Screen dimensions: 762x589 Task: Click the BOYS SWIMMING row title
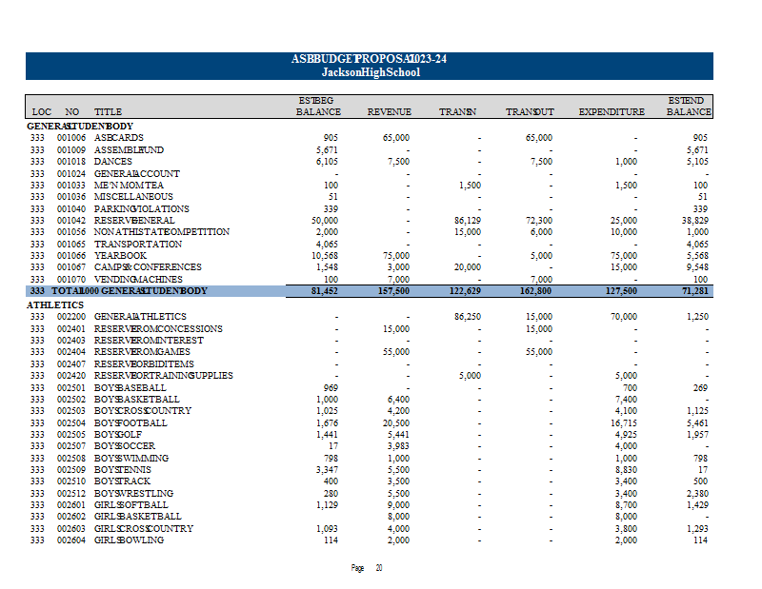pyautogui.click(x=131, y=459)
